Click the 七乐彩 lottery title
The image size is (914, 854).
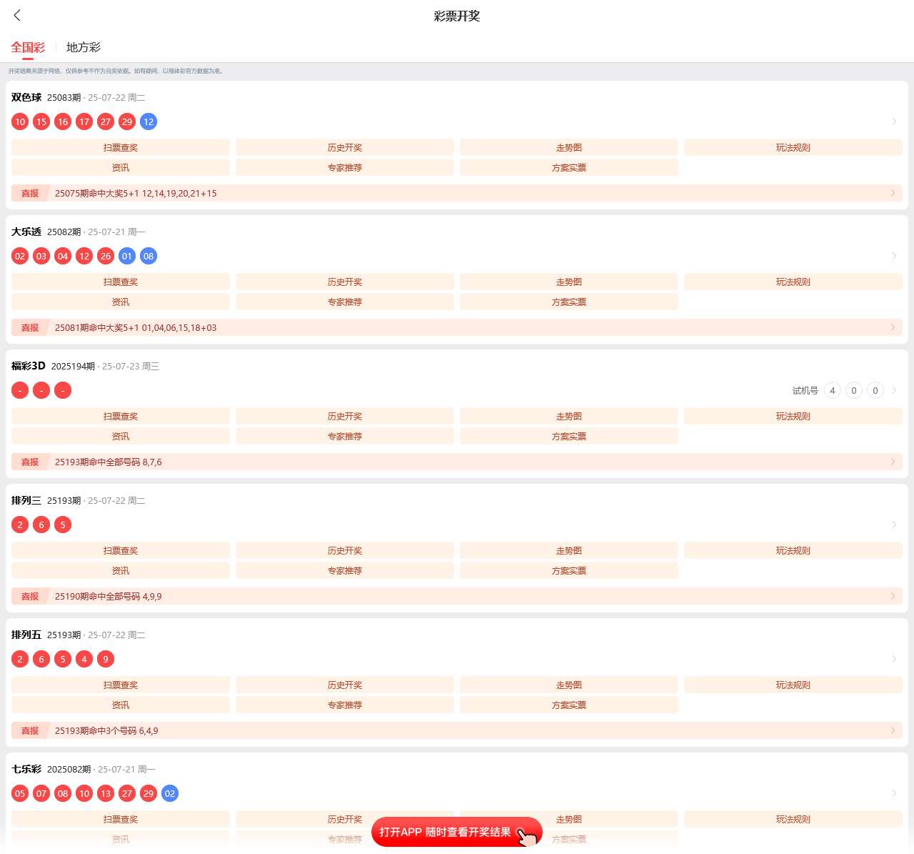26,769
